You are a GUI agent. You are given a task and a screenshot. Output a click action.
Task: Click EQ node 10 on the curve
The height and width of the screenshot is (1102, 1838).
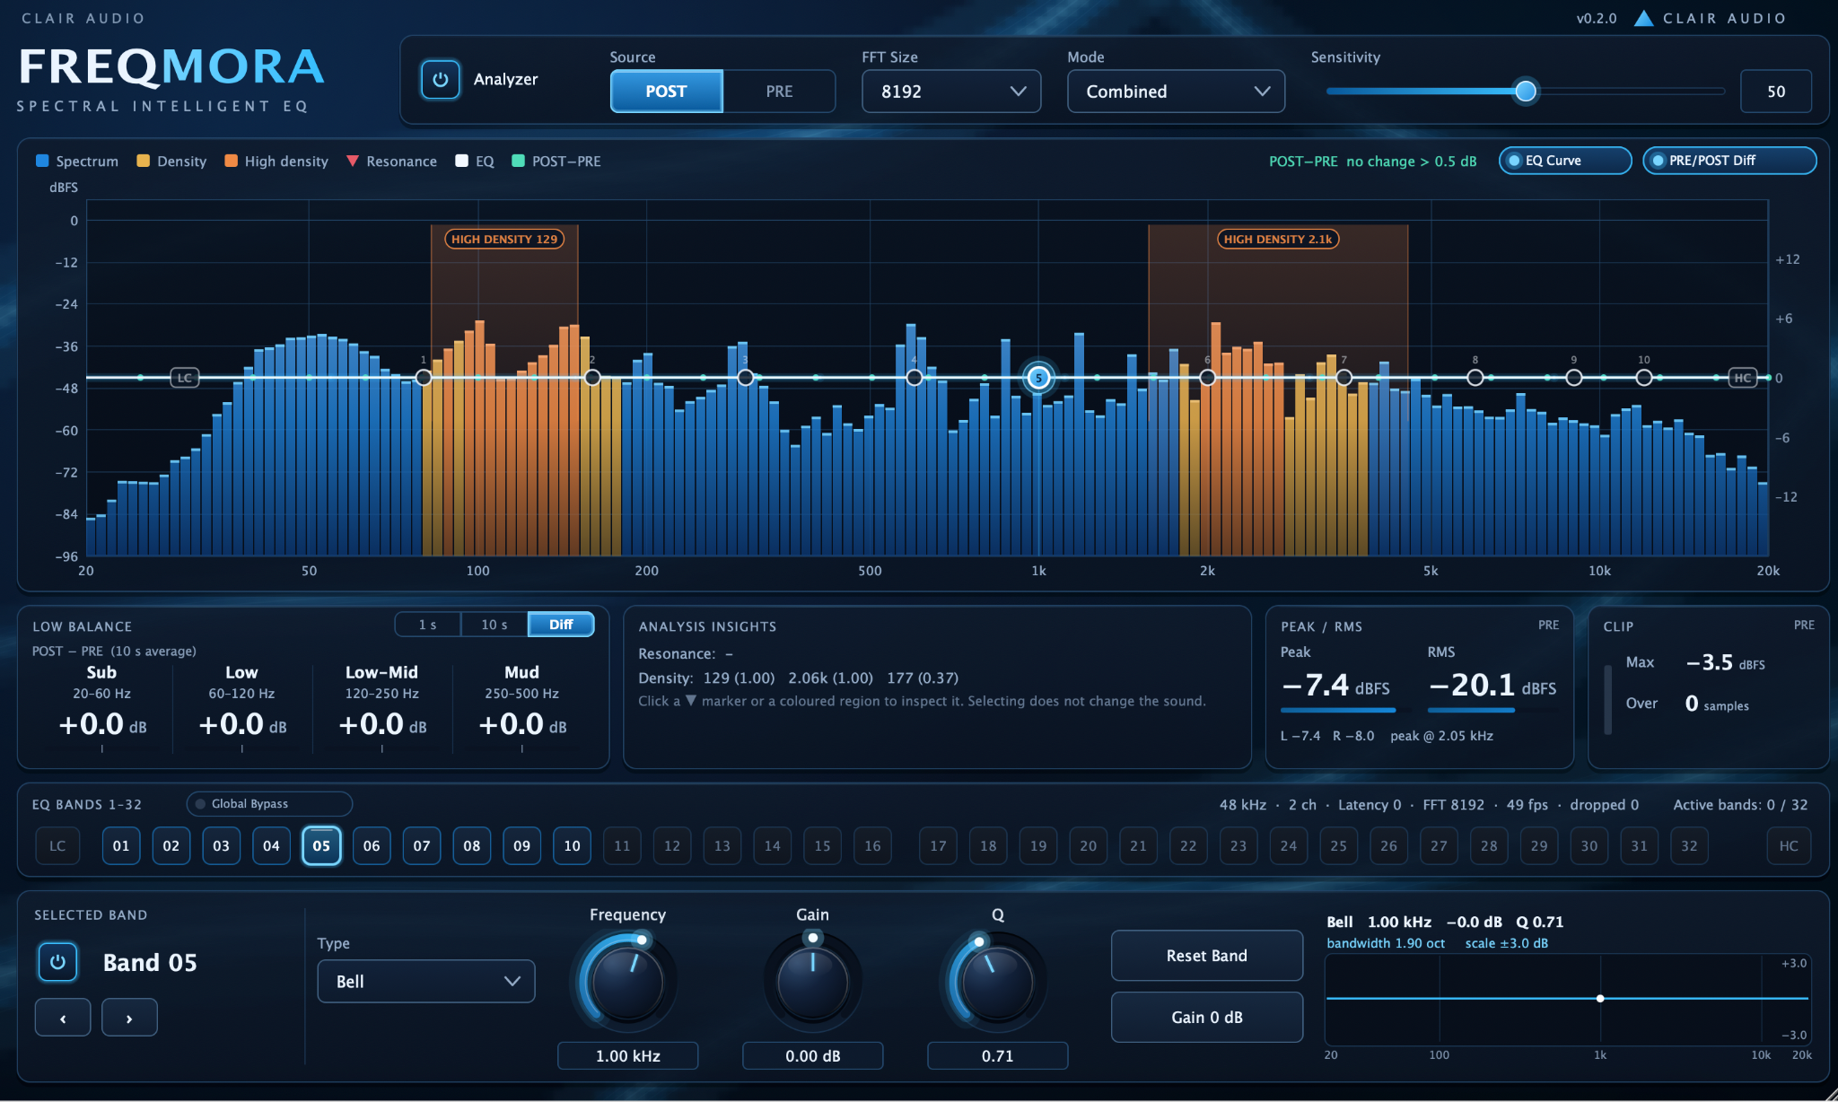point(1643,378)
